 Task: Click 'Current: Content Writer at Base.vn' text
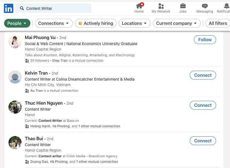[x=52, y=121]
